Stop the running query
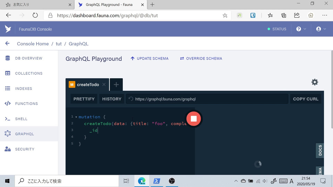The height and width of the screenshot is (187, 333). coord(194,119)
